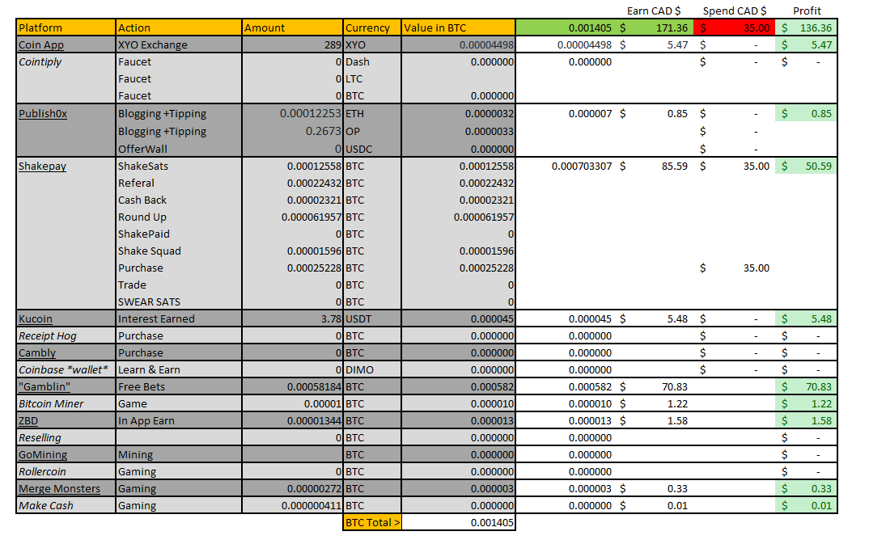Open the Kucoin link
This screenshot has height=544, width=869.
[36, 318]
